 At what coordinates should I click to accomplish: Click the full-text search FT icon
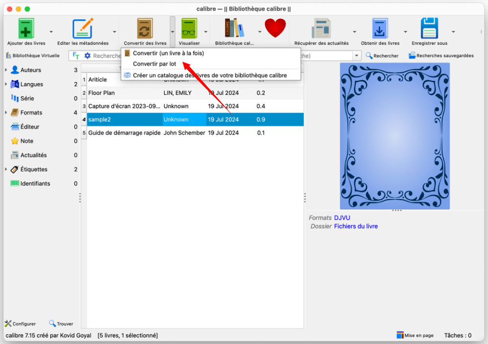coord(76,55)
